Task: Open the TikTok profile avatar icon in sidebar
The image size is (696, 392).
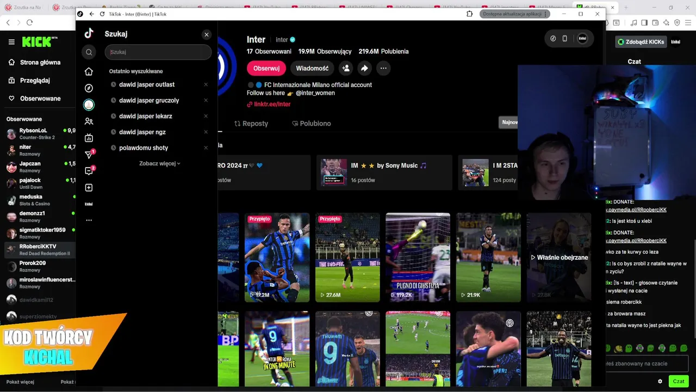Action: [89, 105]
